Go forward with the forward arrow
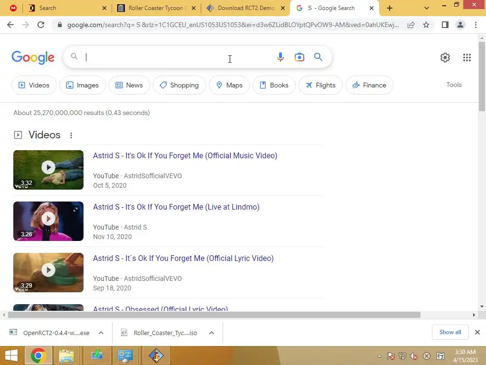Screen dimensions: 486x365 tap(26, 25)
